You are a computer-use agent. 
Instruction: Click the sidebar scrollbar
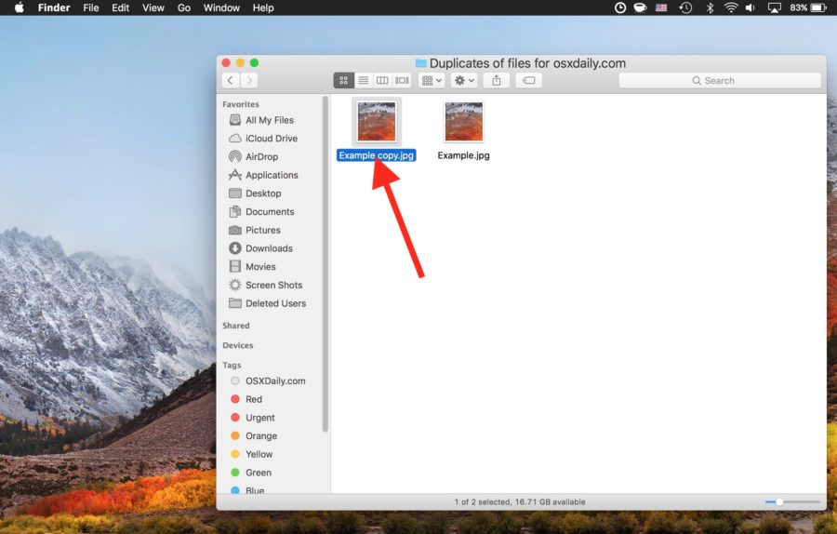point(325,264)
